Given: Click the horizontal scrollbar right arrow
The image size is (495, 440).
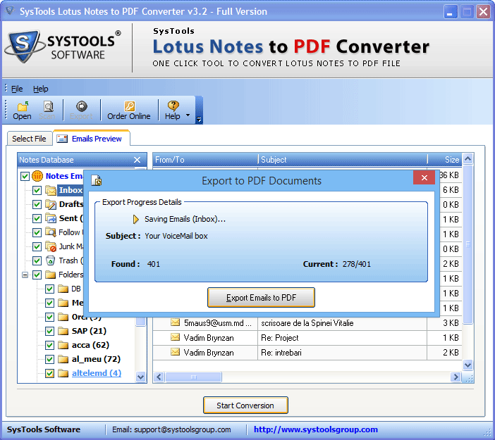Looking at the screenshot, I should click(456, 377).
